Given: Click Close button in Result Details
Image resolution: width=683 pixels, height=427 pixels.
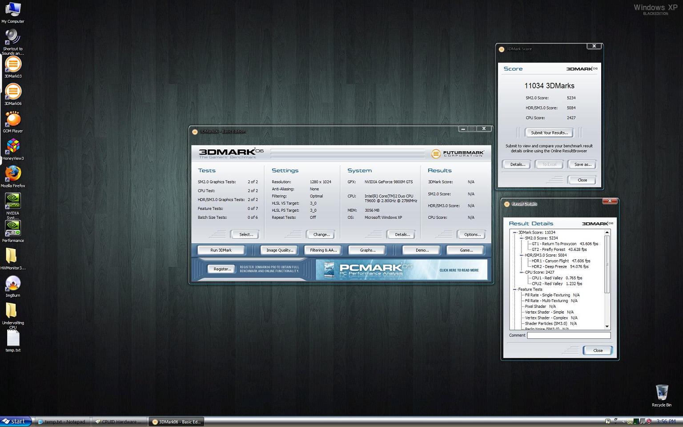Looking at the screenshot, I should pos(598,350).
